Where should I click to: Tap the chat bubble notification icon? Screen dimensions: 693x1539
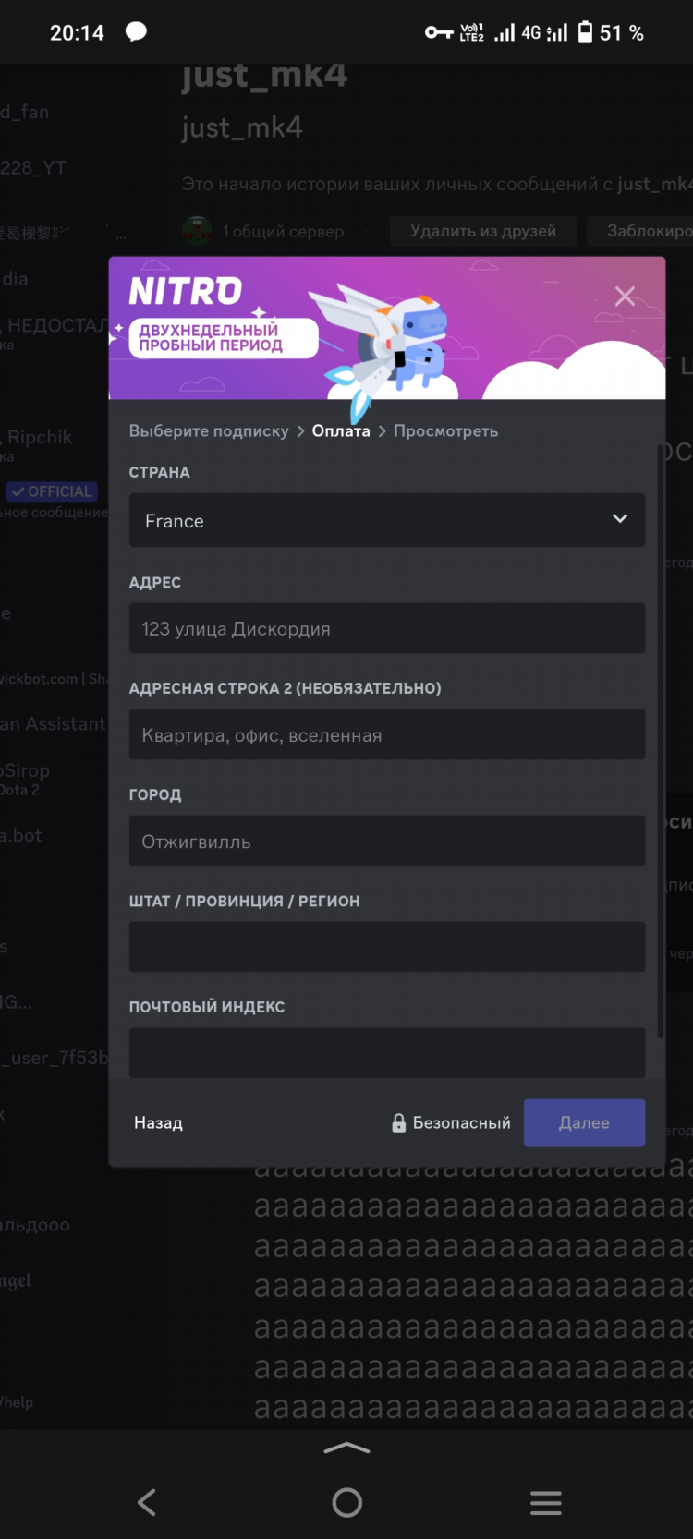(x=136, y=32)
